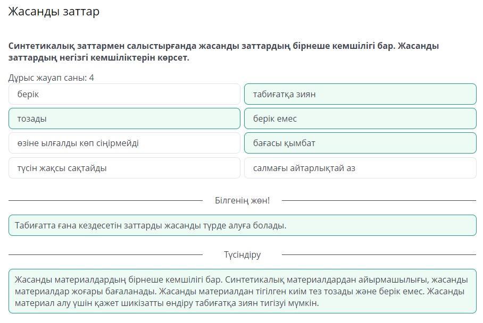
Task: Click the "Жасанды заттар" page title
Action: (x=54, y=12)
